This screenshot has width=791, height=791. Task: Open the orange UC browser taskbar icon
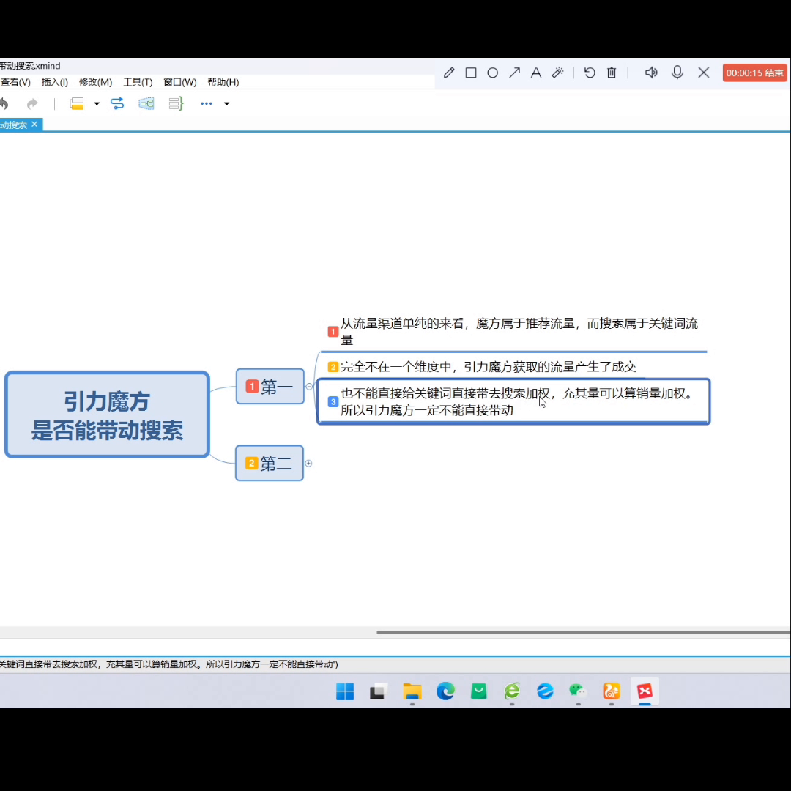tap(612, 691)
